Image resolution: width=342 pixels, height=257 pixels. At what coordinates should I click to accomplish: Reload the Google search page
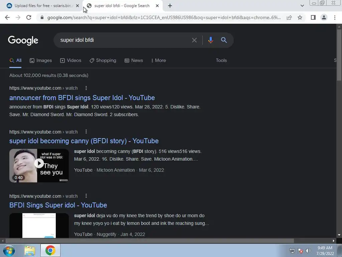[29, 17]
